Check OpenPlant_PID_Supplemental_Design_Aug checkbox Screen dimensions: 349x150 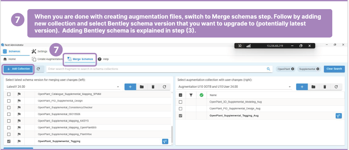click(x=180, y=109)
